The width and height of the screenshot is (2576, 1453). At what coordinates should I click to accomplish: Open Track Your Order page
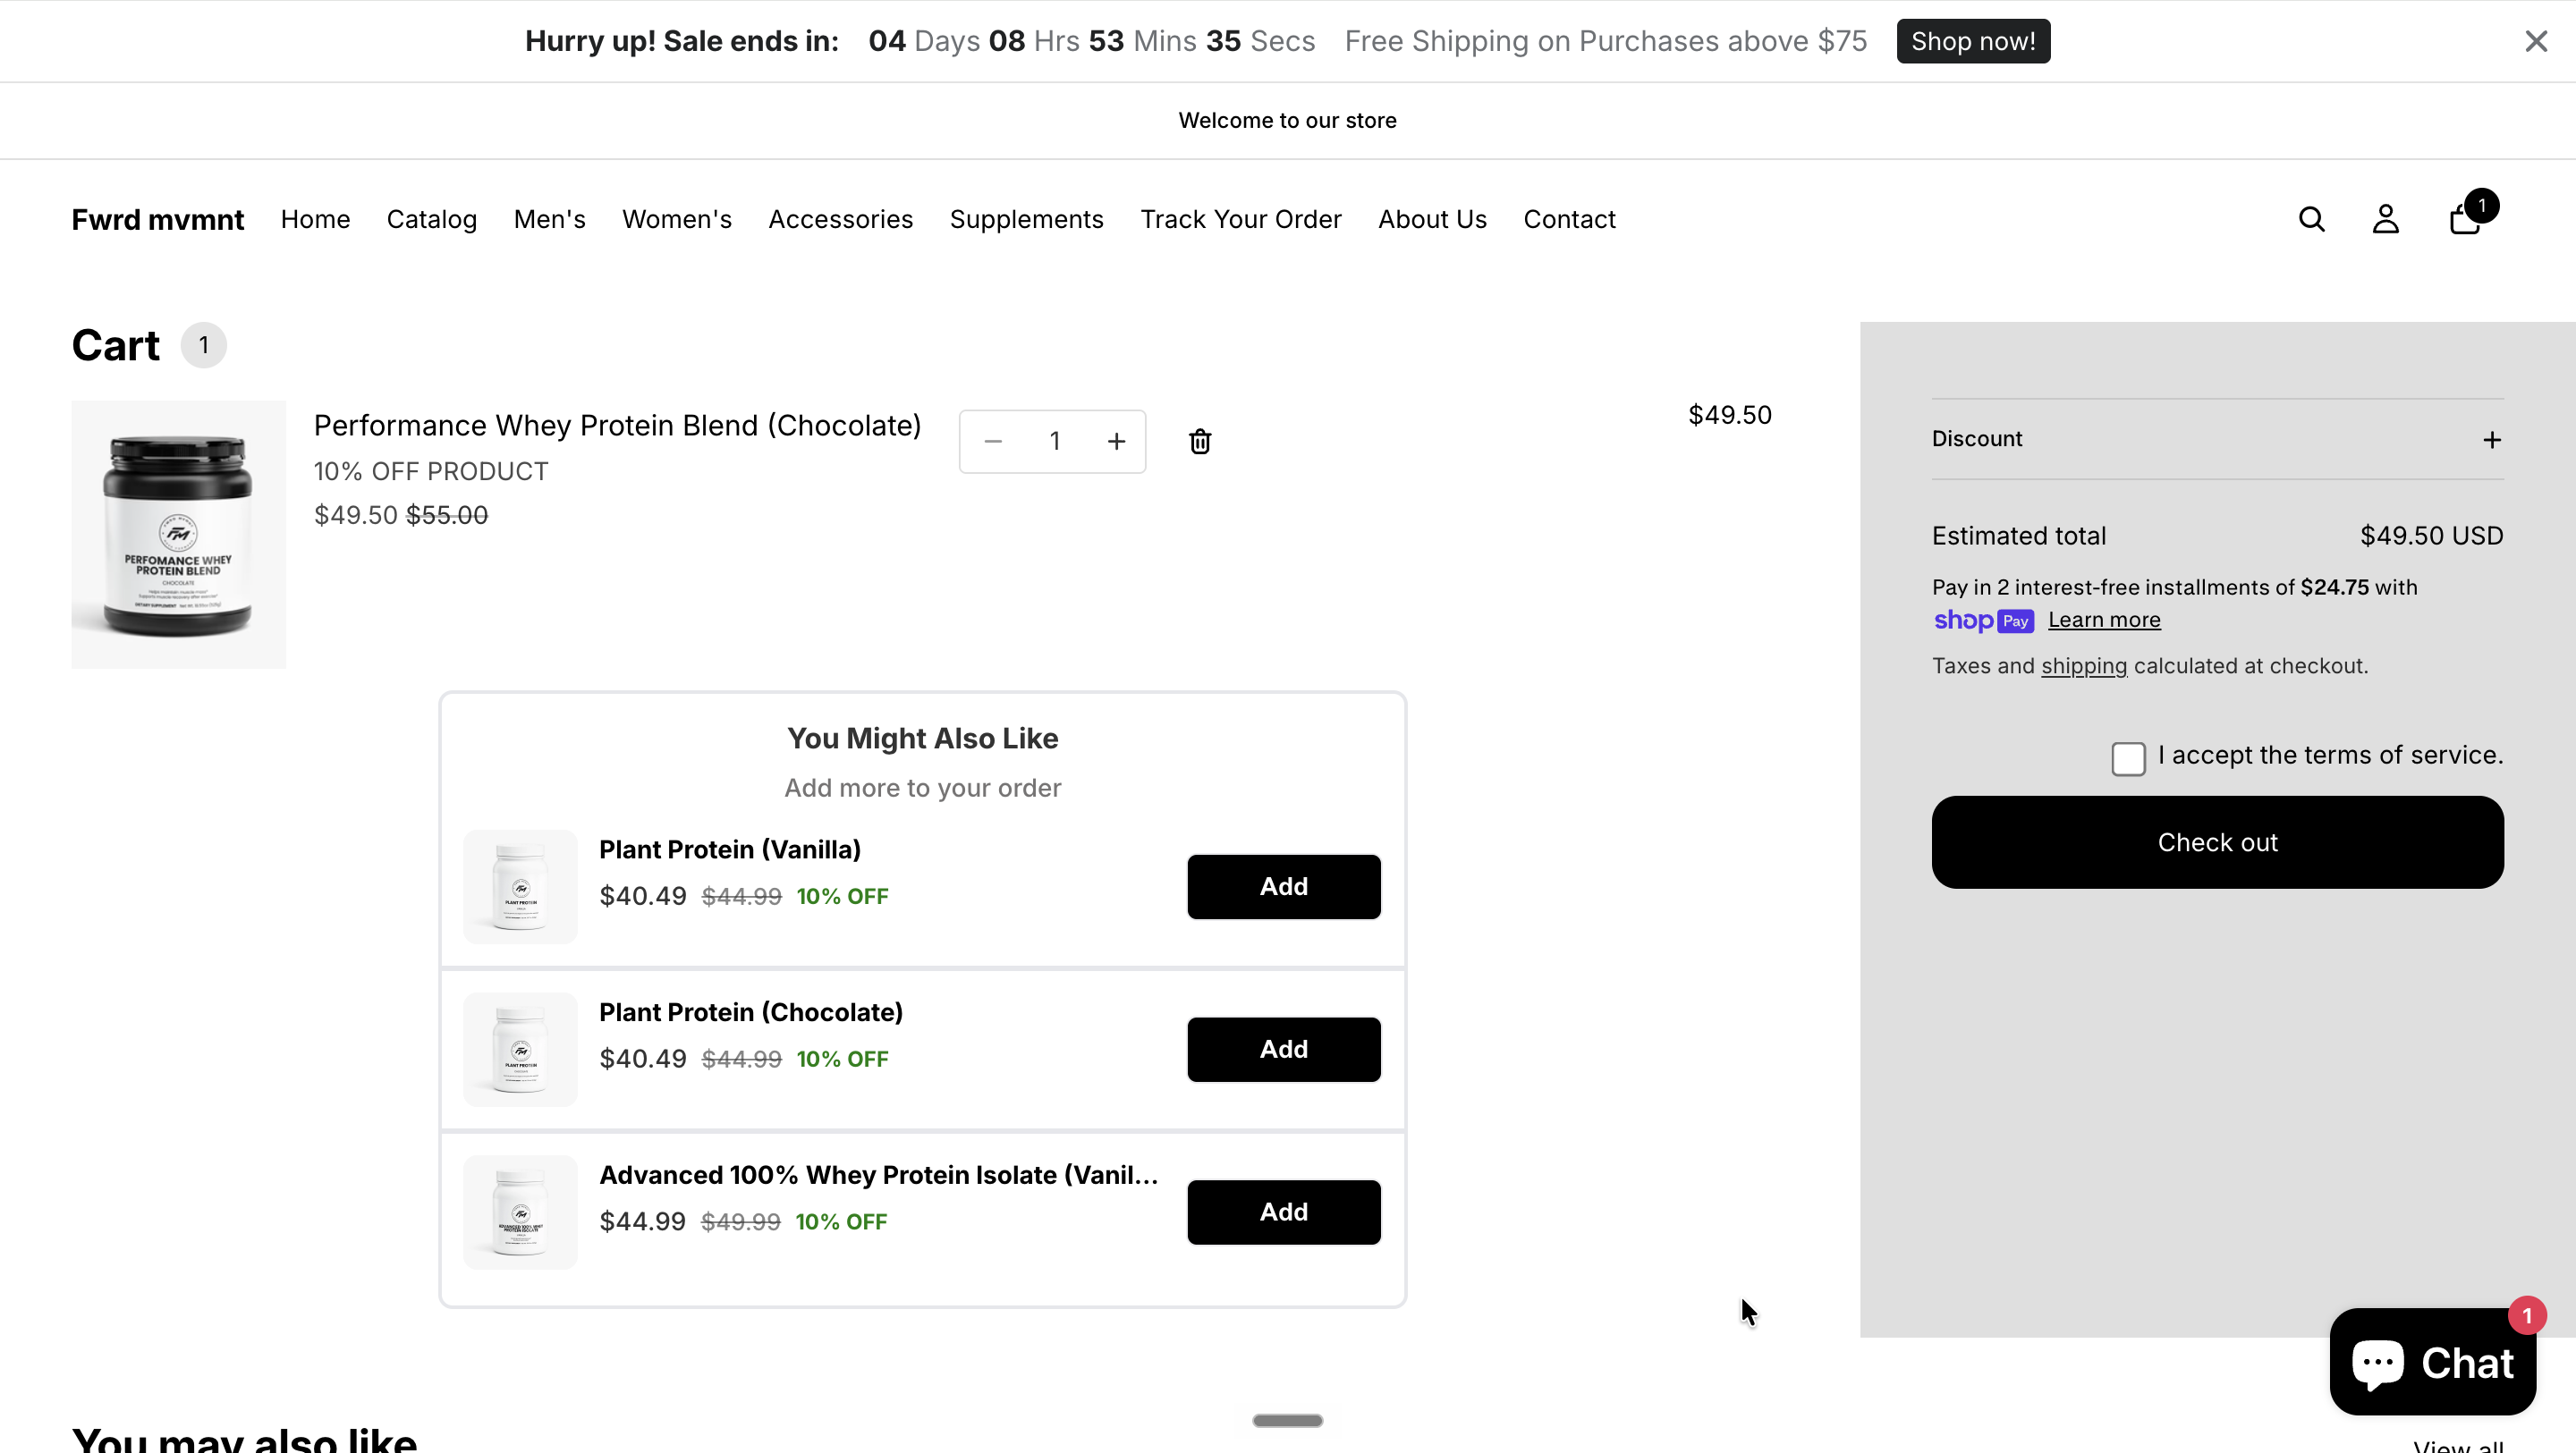click(1240, 219)
